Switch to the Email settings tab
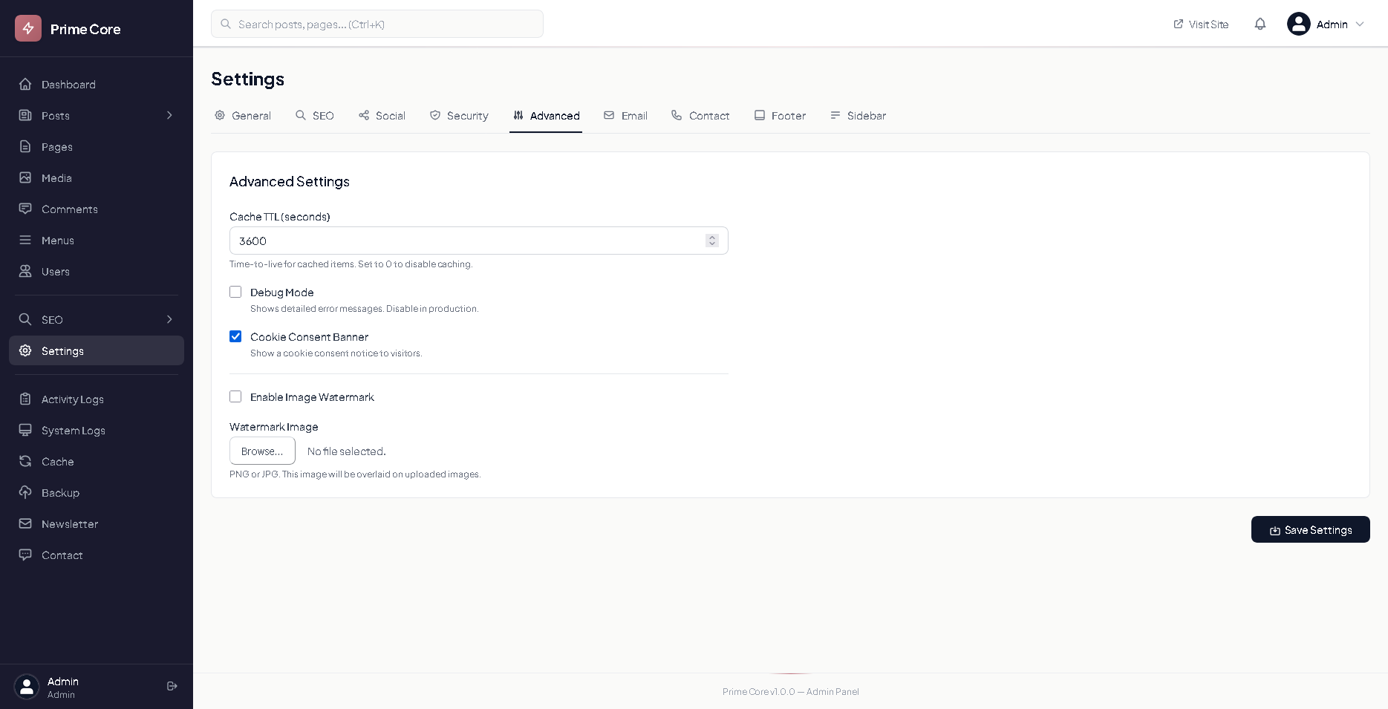This screenshot has height=709, width=1388. point(625,116)
